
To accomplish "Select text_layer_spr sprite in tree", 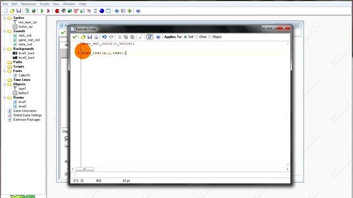I will coord(28,22).
